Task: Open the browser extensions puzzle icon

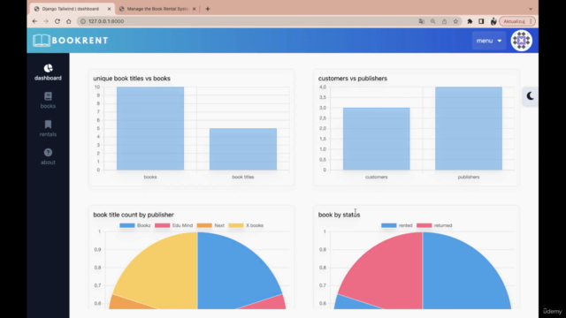Action: [x=470, y=21]
